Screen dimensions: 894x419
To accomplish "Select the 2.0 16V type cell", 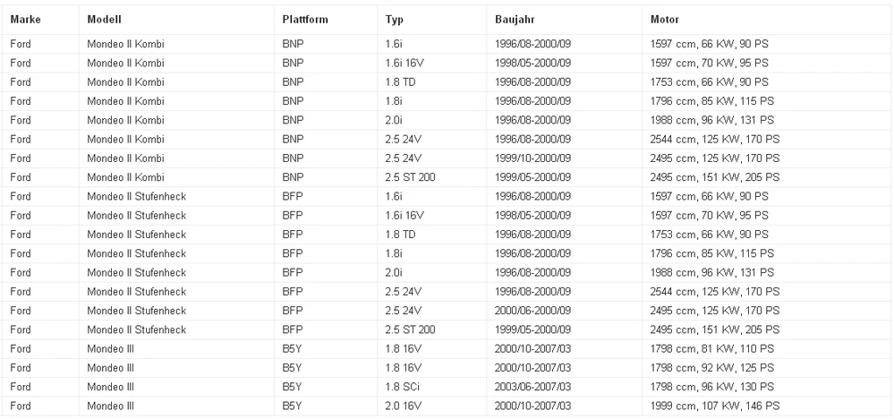I will coord(431,406).
